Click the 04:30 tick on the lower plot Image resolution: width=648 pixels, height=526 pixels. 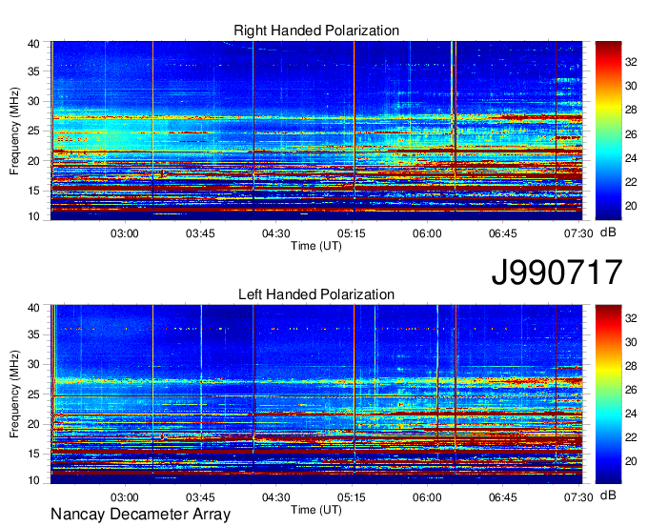tap(275, 497)
